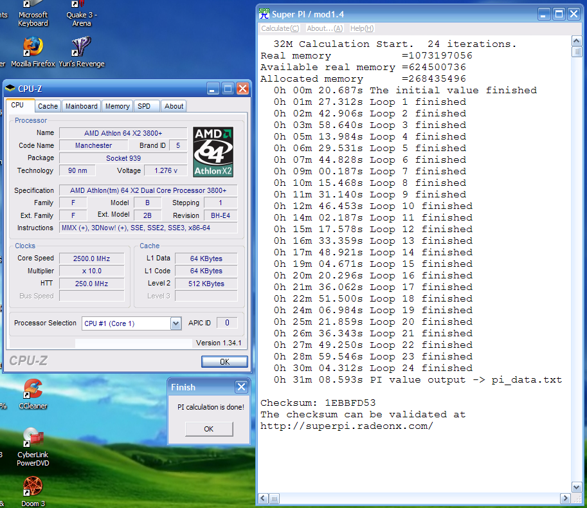Click the superpi.radeonx.com URL text
Image resolution: width=587 pixels, height=508 pixels.
347,426
